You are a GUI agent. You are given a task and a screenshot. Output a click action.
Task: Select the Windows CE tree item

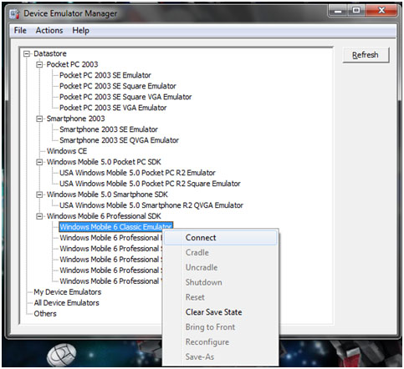click(67, 151)
